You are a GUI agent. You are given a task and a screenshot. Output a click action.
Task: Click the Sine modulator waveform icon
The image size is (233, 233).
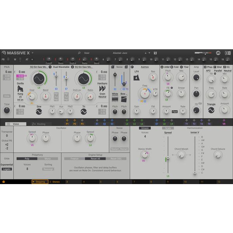(x=39, y=111)
